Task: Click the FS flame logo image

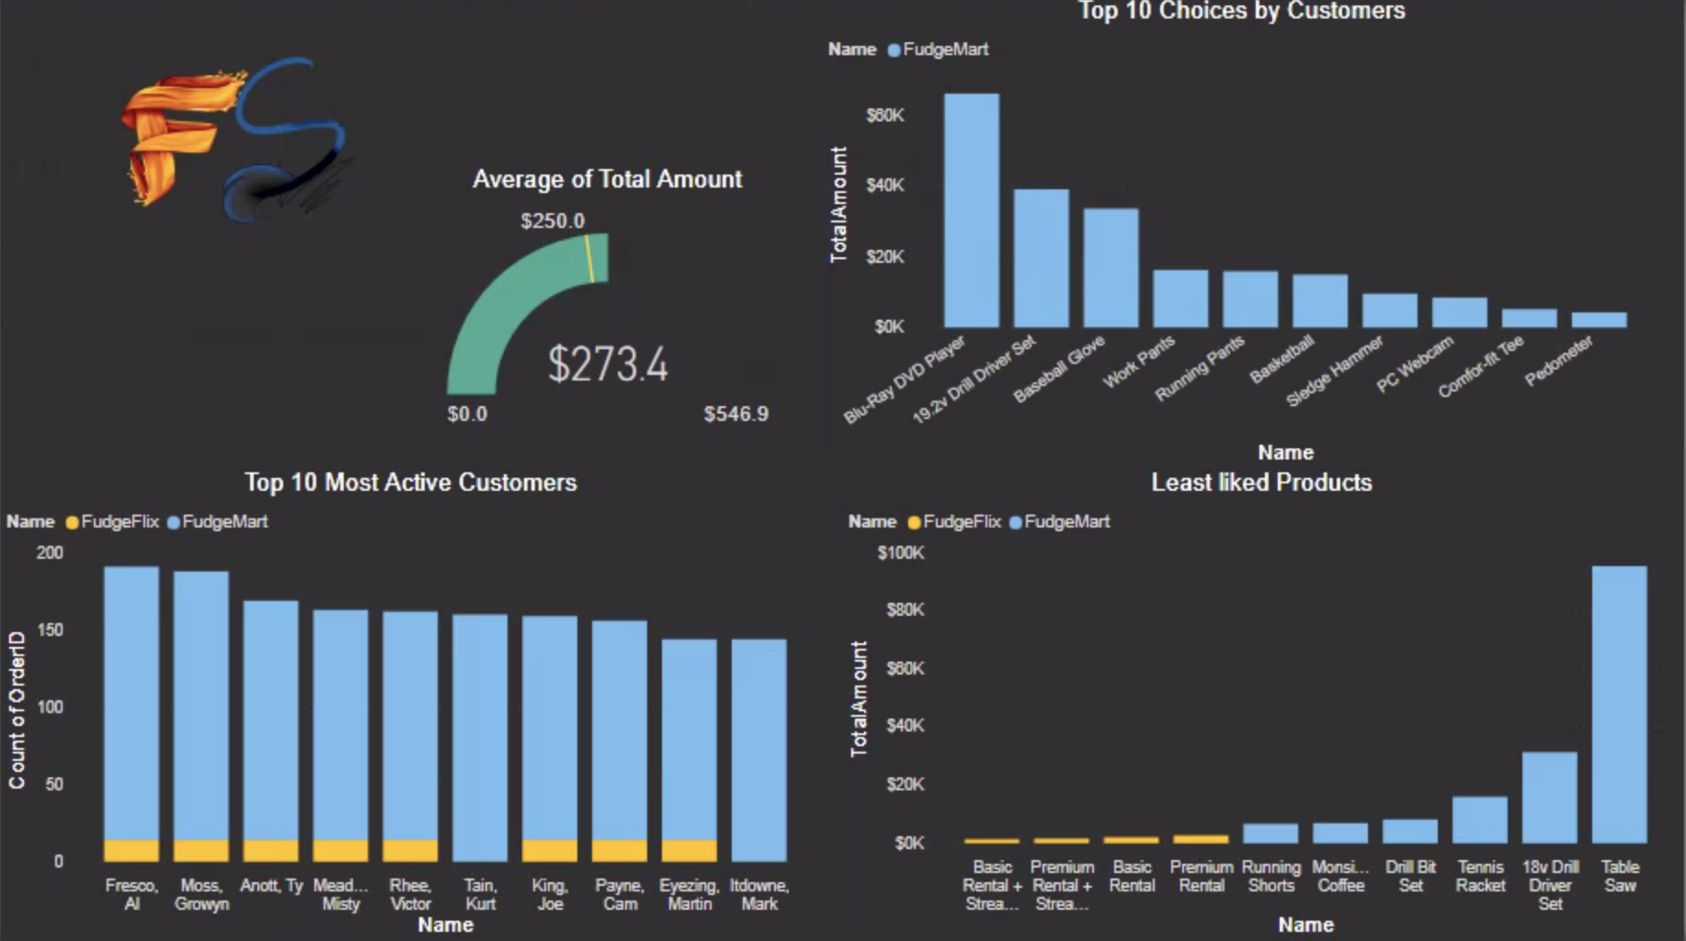Action: [234, 140]
